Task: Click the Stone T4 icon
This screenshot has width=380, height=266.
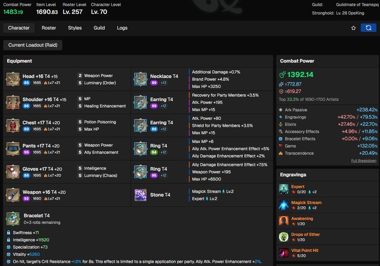Action: click(140, 196)
